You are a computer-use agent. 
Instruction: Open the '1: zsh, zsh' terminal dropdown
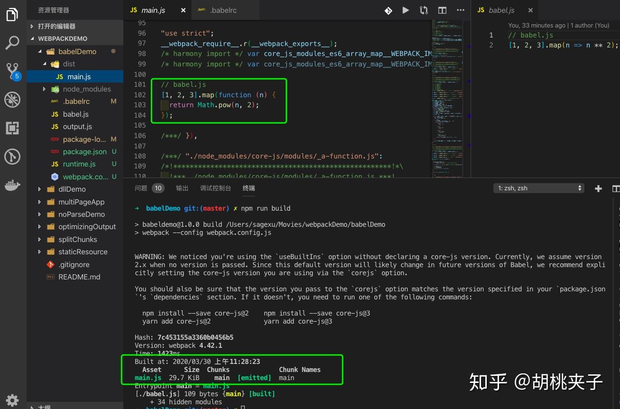(x=539, y=188)
